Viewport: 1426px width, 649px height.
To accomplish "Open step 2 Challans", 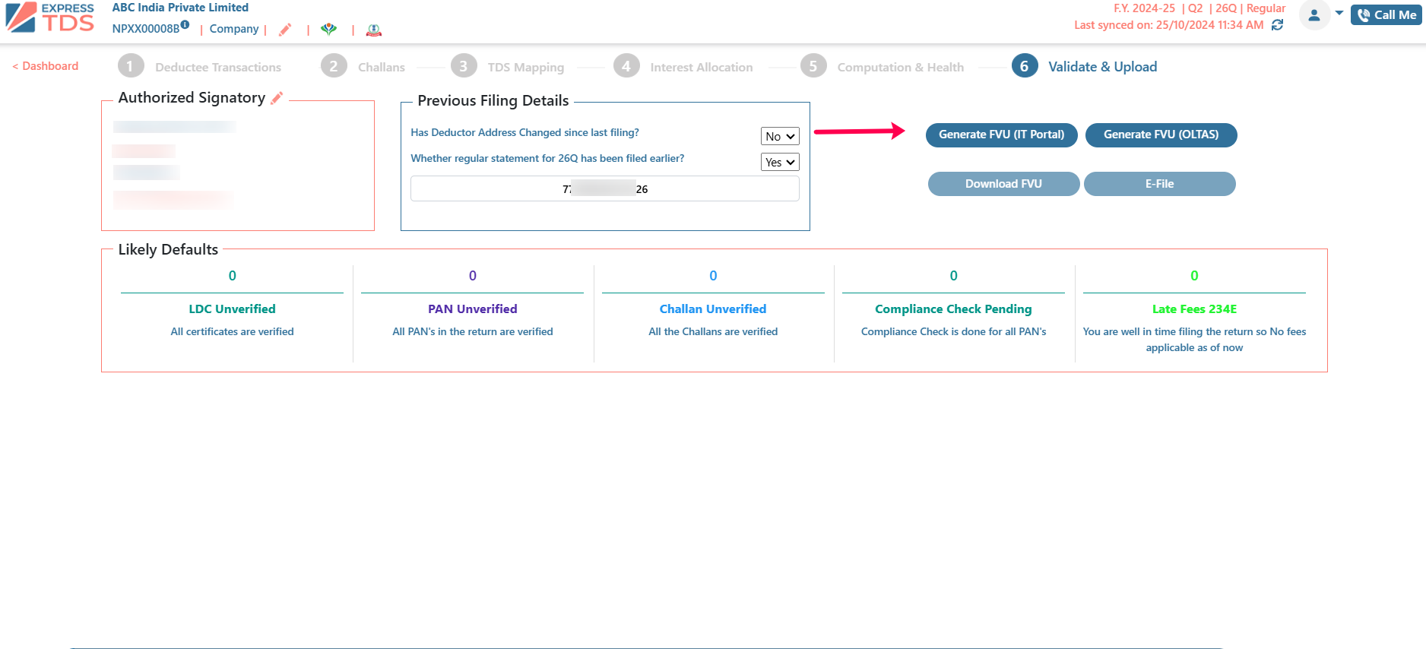I will (x=363, y=66).
